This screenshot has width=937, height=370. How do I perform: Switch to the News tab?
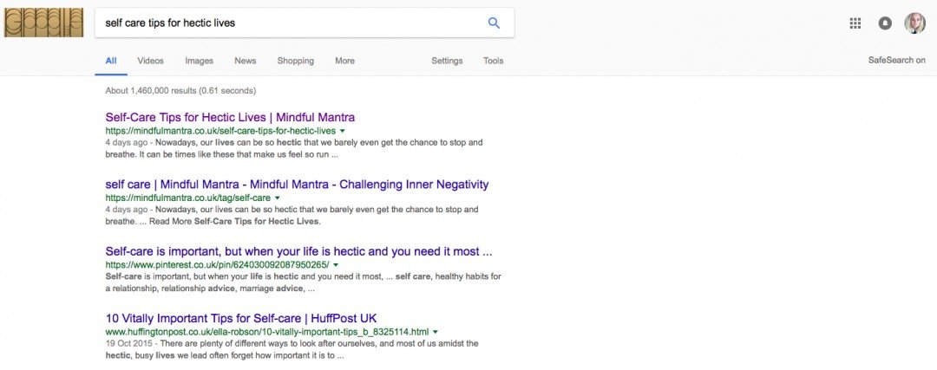point(245,61)
